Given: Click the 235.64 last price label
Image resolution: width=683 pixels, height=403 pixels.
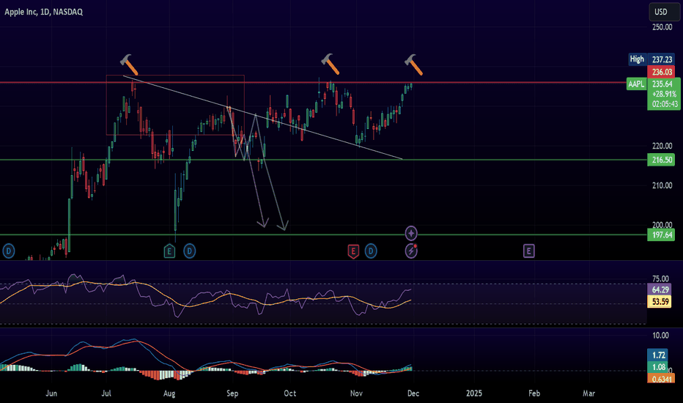Looking at the screenshot, I should tap(662, 84).
